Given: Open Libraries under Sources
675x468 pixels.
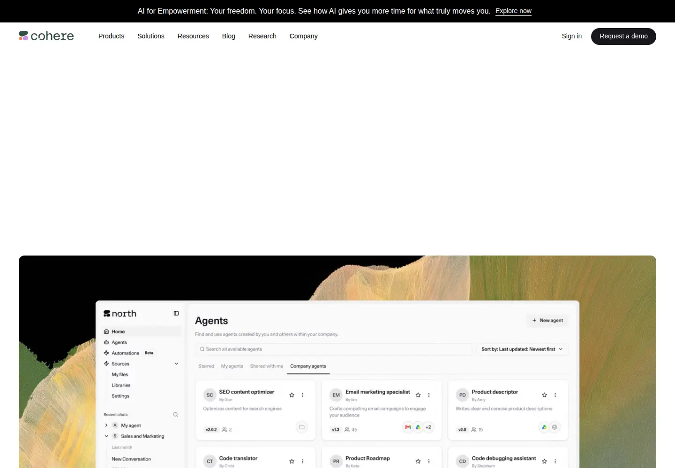Looking at the screenshot, I should [121, 385].
